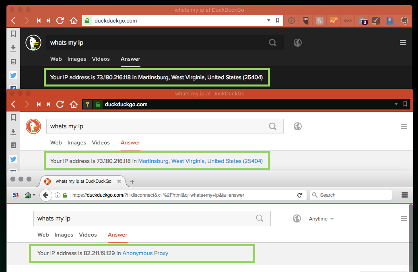
Task: Open the Twitter web panel in top window
Action: 13,75
